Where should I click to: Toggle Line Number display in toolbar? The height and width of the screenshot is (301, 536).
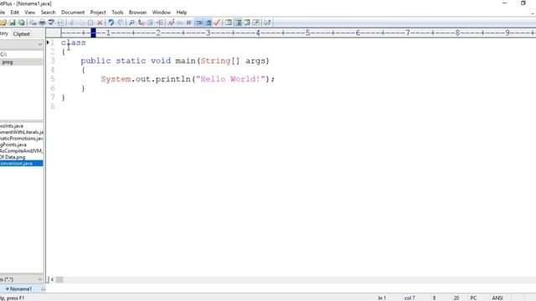click(209, 23)
